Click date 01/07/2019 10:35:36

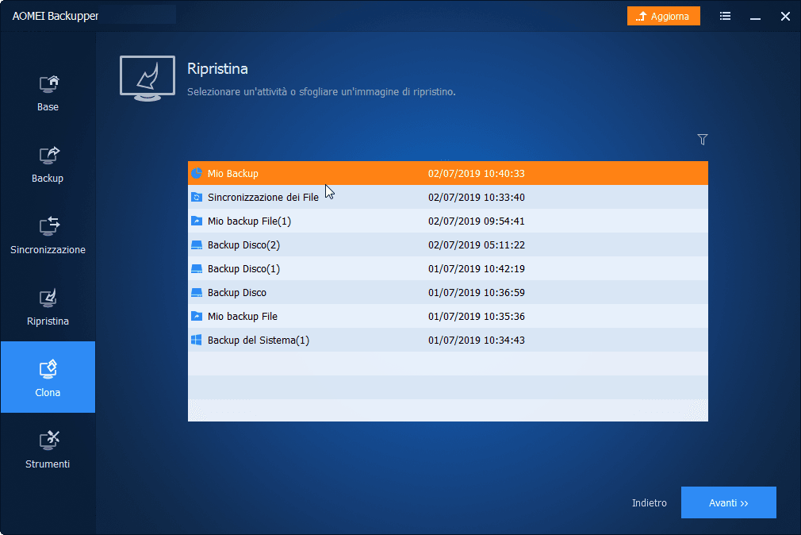pyautogui.click(x=477, y=316)
